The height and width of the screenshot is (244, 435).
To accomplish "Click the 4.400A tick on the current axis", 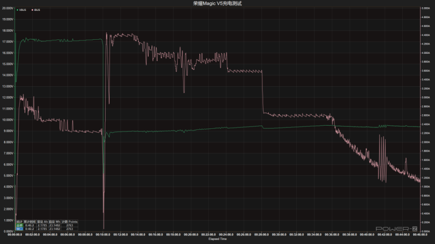I will click(x=425, y=35).
